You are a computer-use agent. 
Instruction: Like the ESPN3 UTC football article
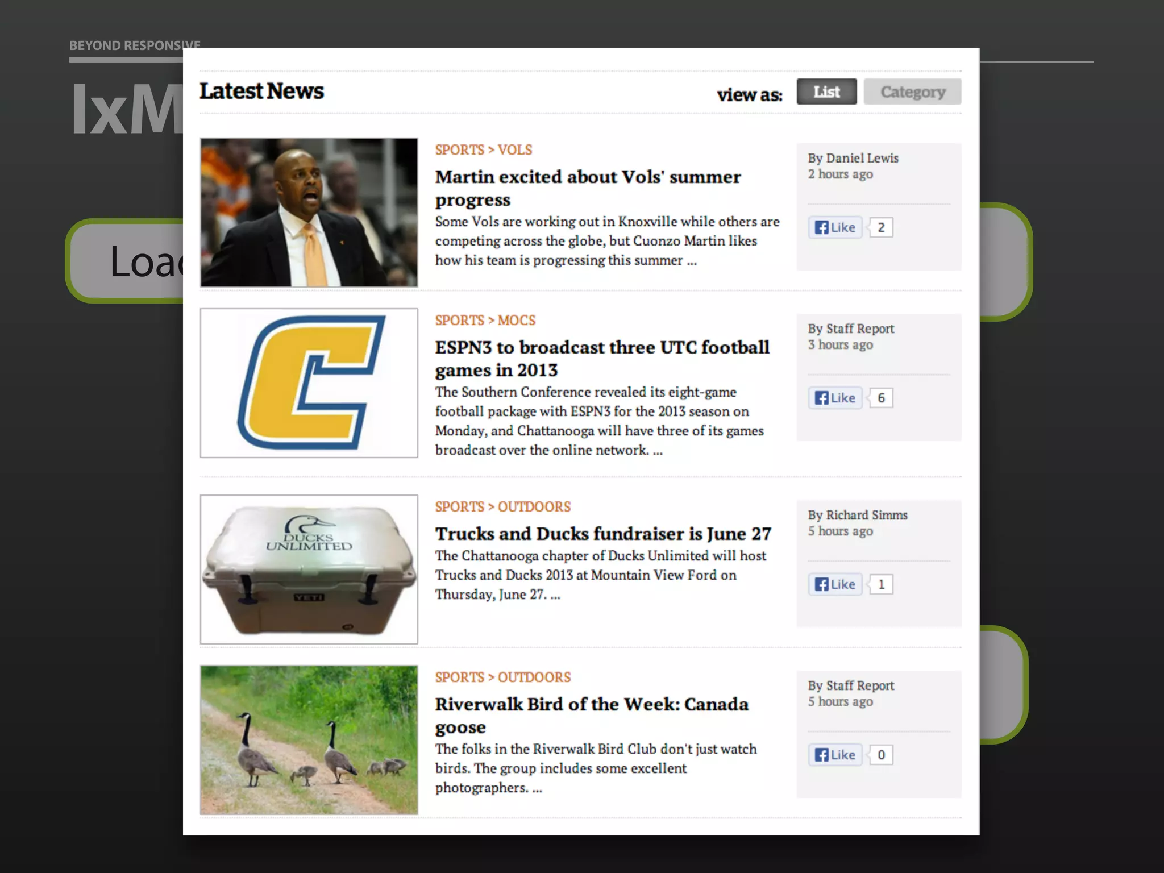coord(835,398)
